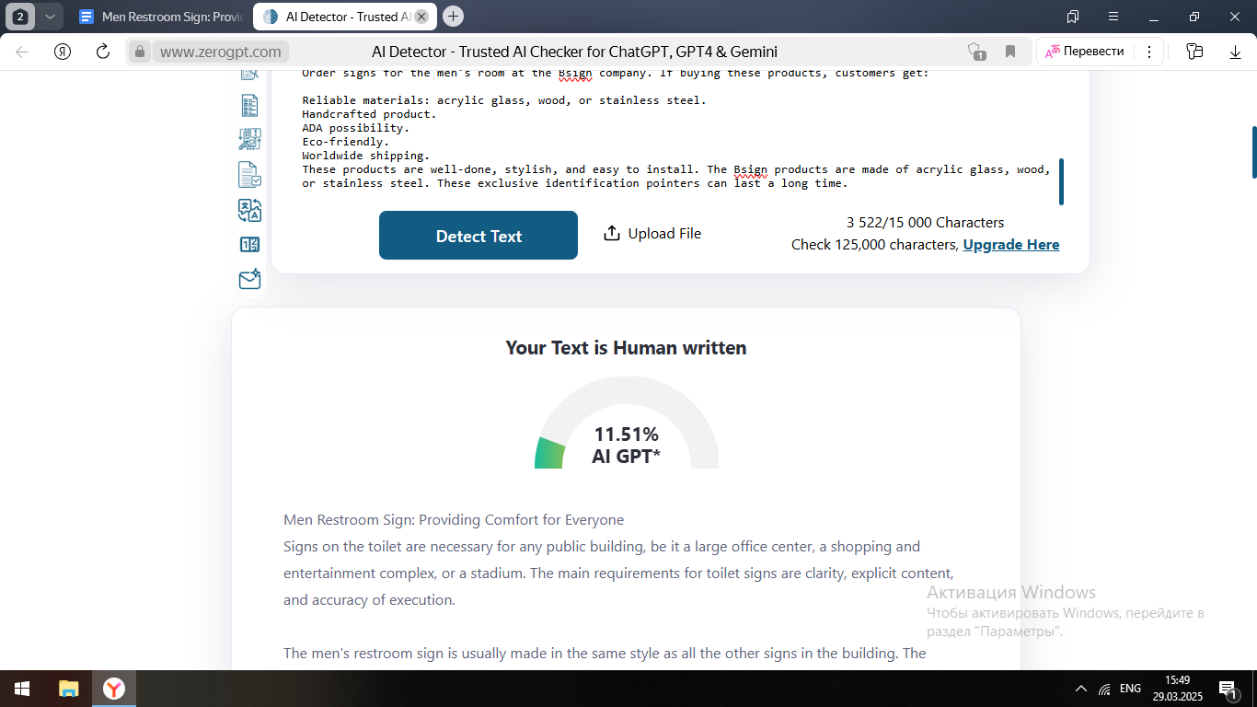The height and width of the screenshot is (707, 1257).
Task: Click the Upload File button
Action: [x=652, y=234]
